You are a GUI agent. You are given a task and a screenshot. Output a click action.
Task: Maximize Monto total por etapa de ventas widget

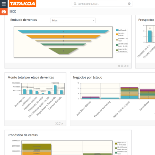tap(57, 123)
